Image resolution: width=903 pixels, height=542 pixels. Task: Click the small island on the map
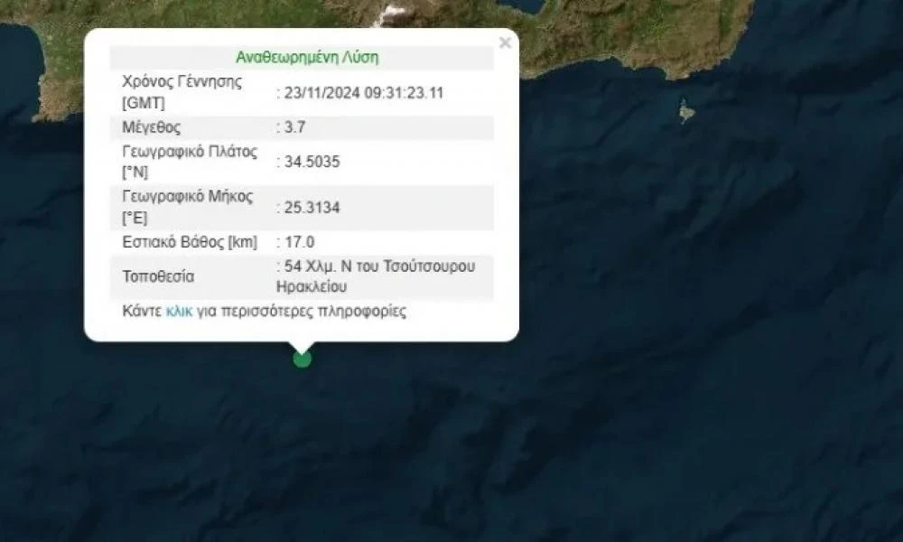[685, 111]
